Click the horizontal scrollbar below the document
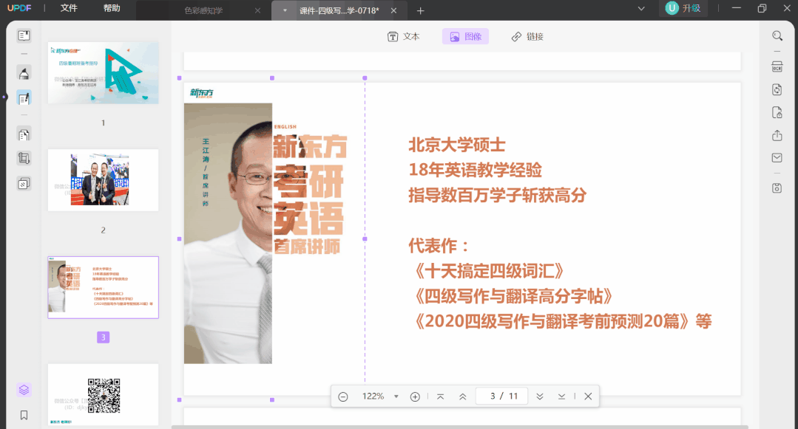The width and height of the screenshot is (798, 429). click(460, 427)
